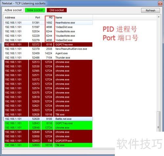The height and width of the screenshot is (156, 164).
Task: Click the green New socket legend
Action: coord(35,10)
